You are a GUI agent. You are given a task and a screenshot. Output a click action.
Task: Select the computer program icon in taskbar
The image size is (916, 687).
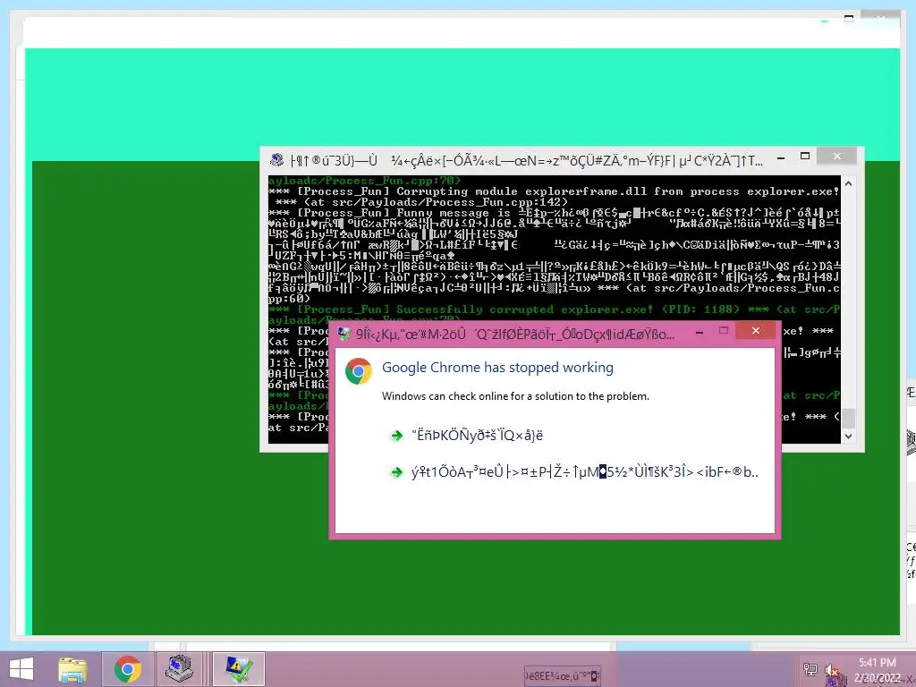(179, 669)
